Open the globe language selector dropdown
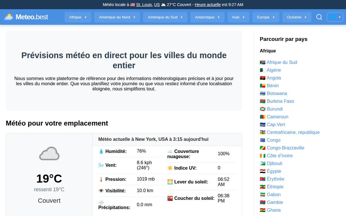Screen dimensions: 346x216 click(x=335, y=17)
